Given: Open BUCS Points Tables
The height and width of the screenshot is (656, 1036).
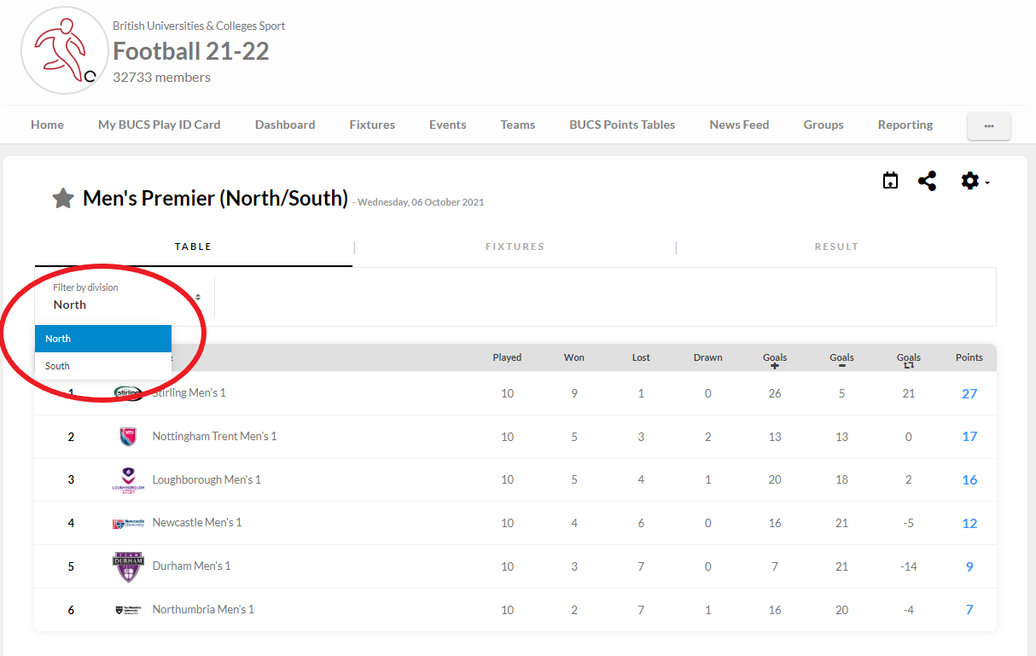Looking at the screenshot, I should coord(622,125).
